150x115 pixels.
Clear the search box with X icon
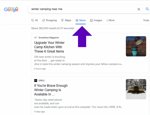click(x=139, y=9)
